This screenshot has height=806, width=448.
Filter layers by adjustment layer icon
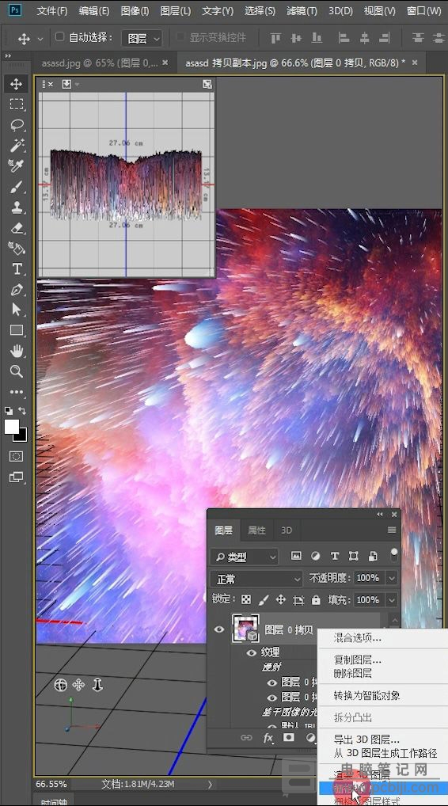[316, 556]
